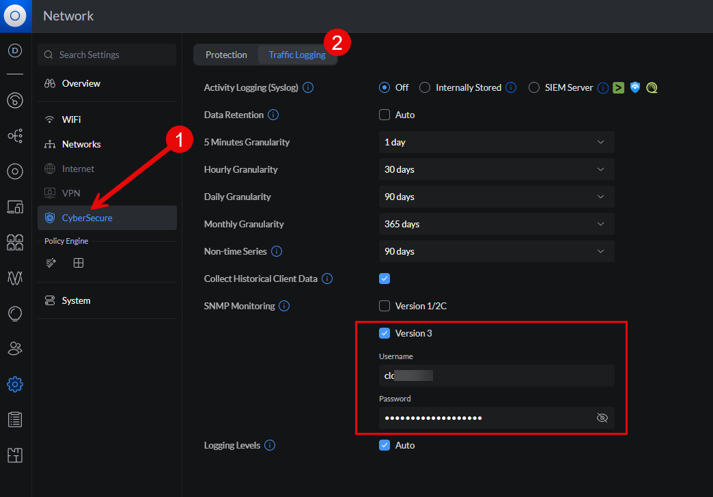Open the topology icon in left rail
Image resolution: width=713 pixels, height=497 pixels.
[x=15, y=136]
